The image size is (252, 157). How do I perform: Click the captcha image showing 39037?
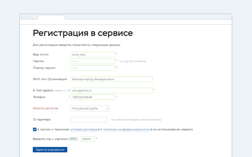pyautogui.click(x=73, y=139)
